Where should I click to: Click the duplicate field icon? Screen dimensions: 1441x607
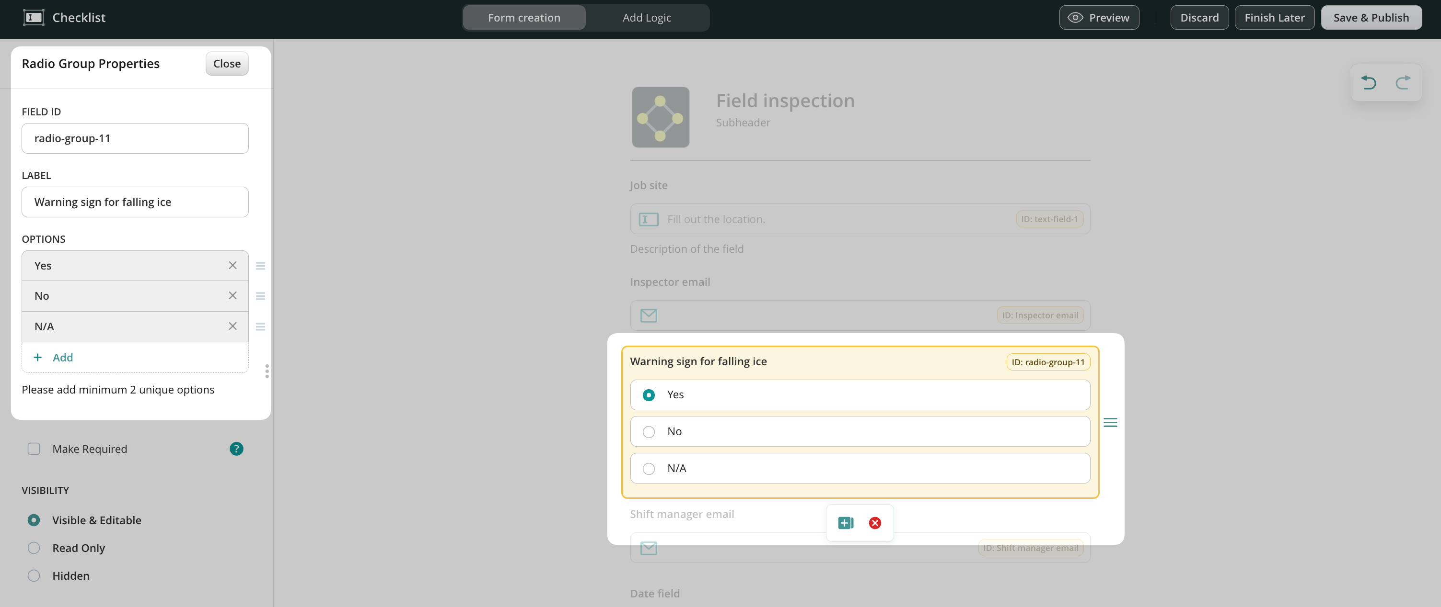click(845, 523)
